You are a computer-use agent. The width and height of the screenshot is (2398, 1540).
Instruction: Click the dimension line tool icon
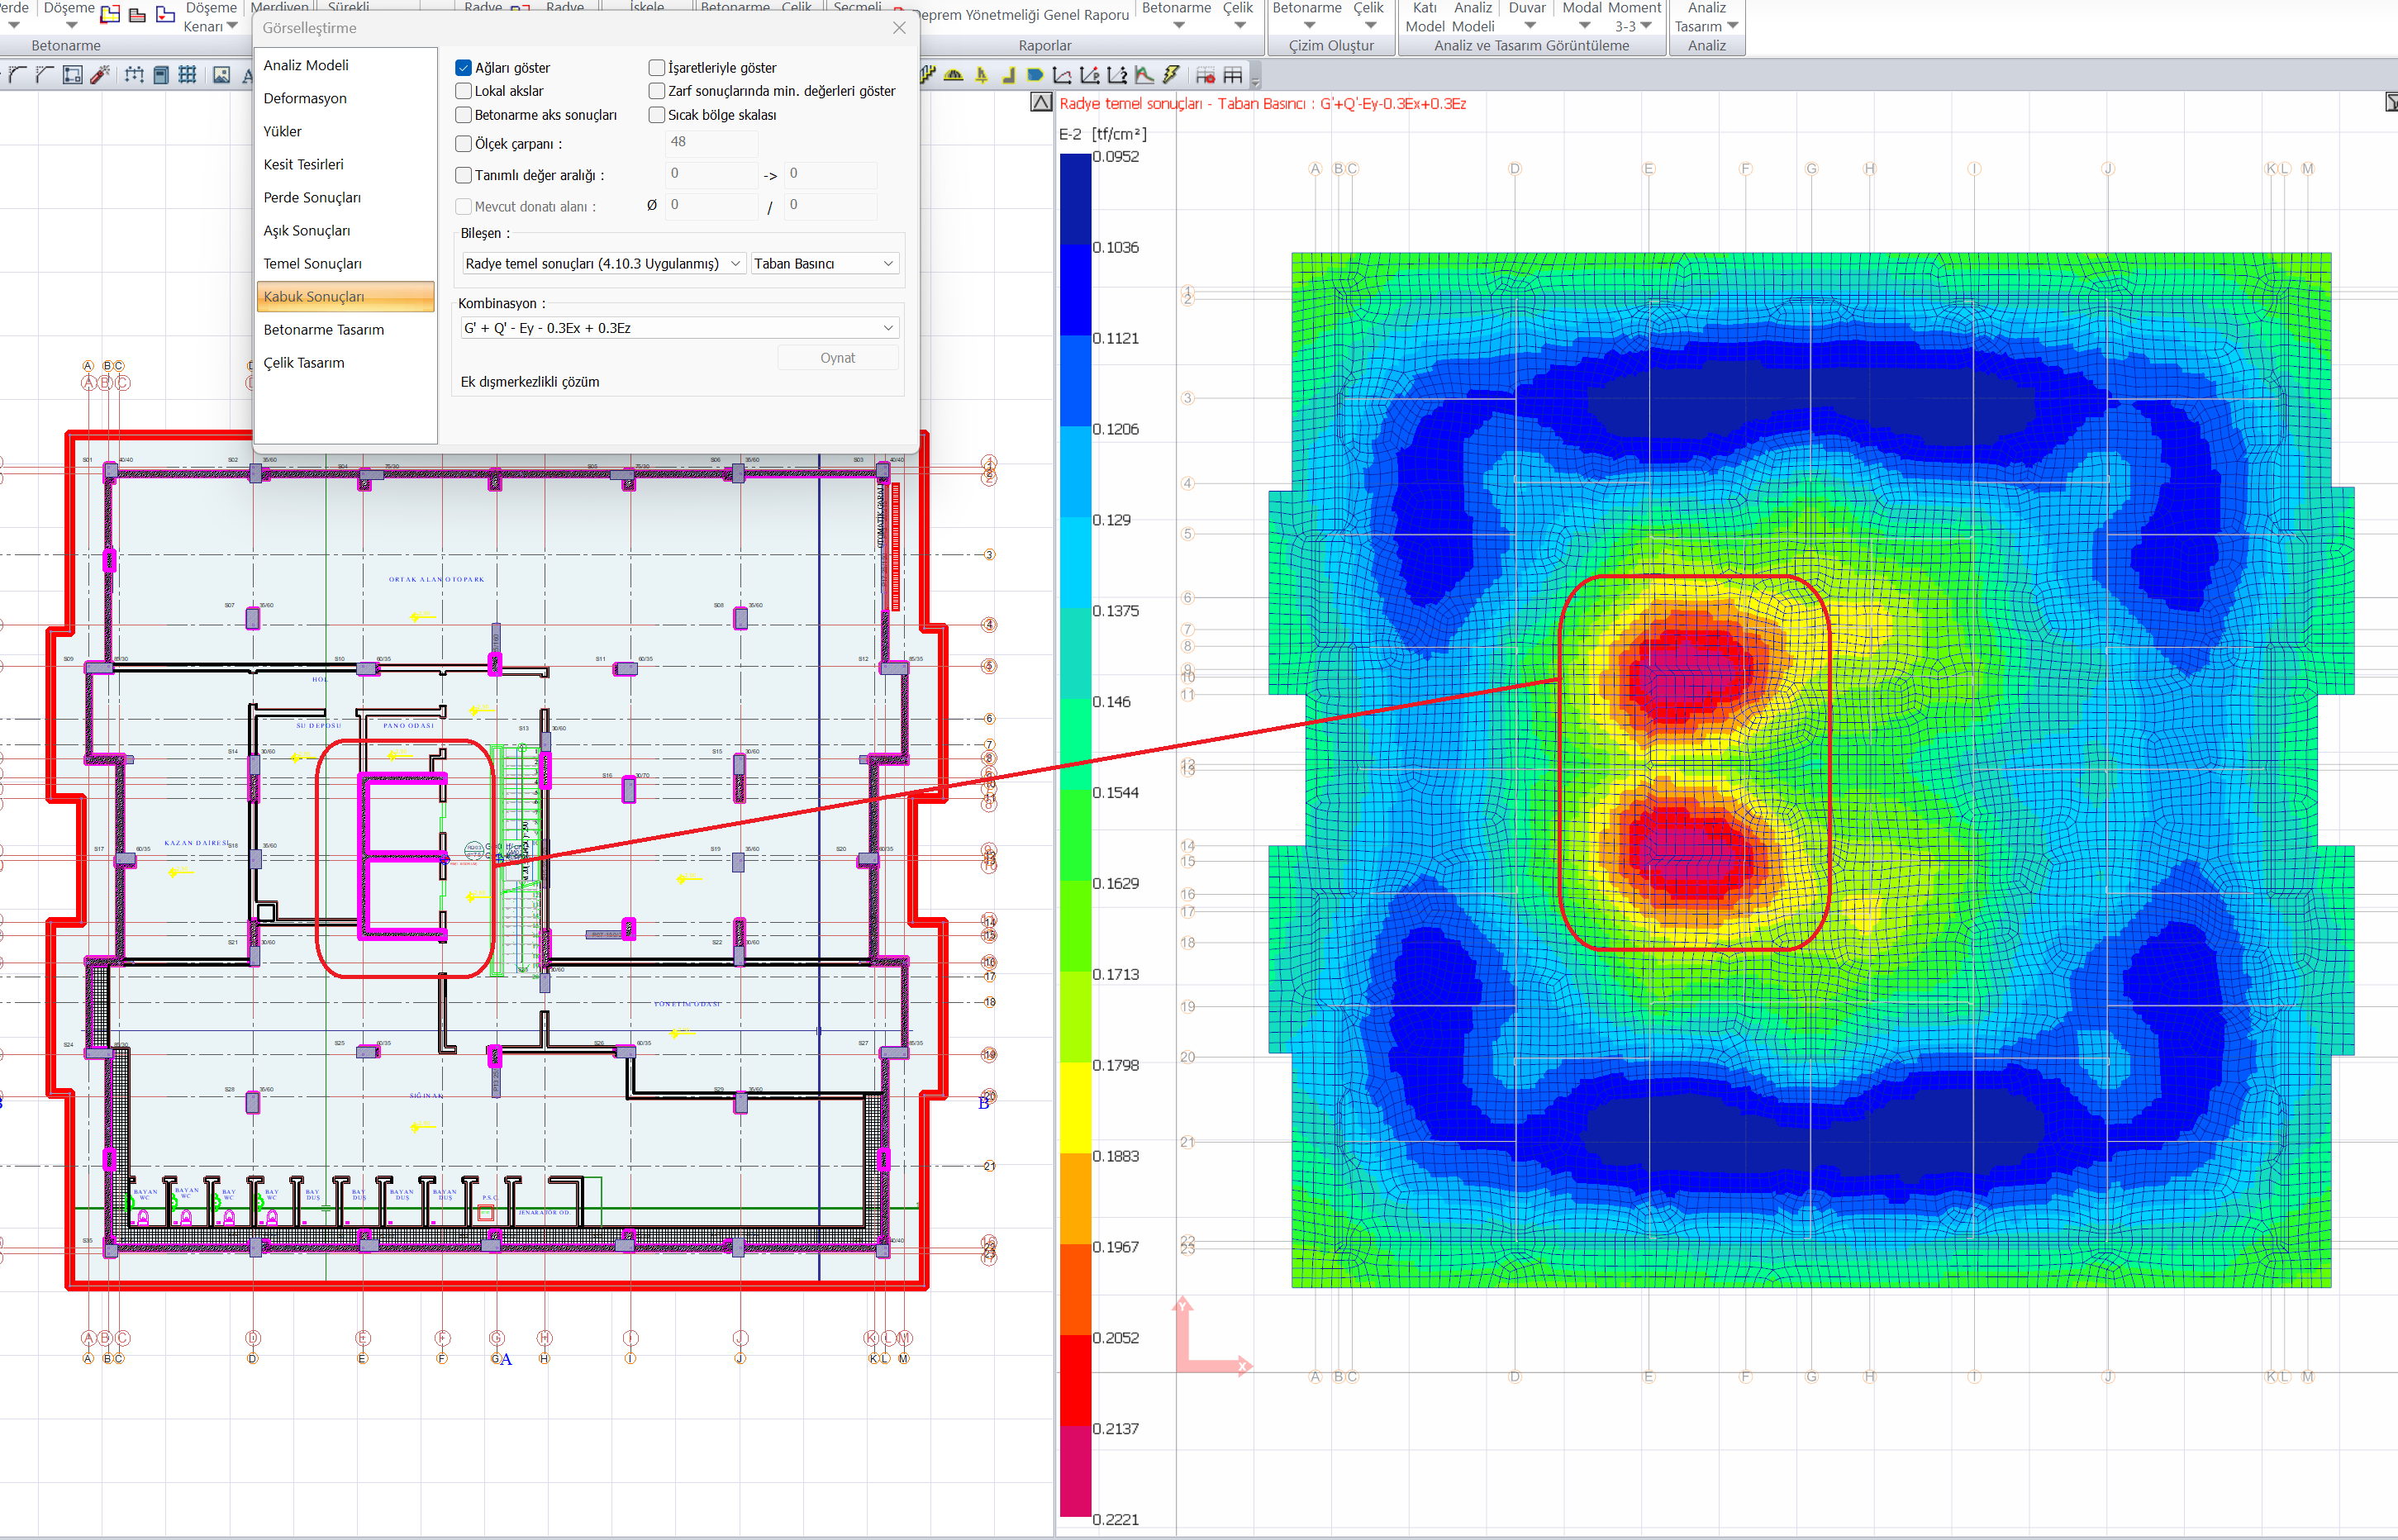point(134,75)
